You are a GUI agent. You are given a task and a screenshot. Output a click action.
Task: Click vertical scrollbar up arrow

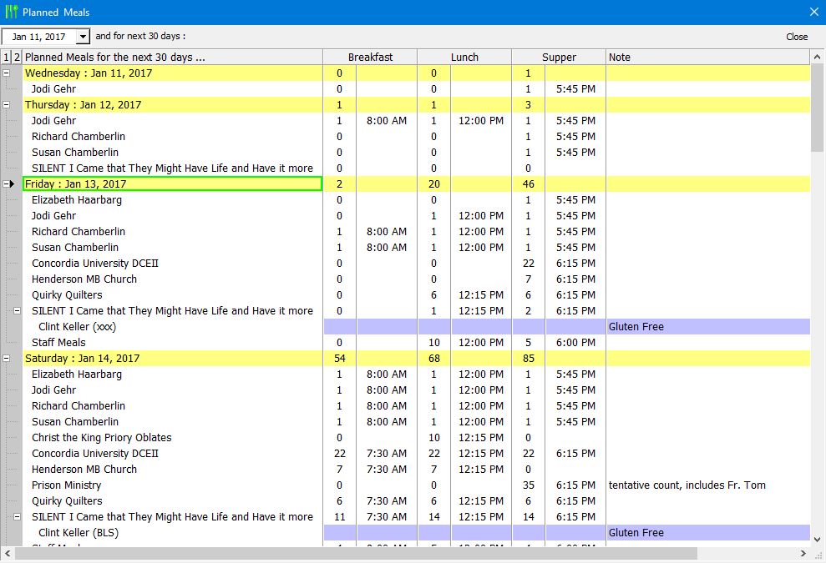click(817, 57)
